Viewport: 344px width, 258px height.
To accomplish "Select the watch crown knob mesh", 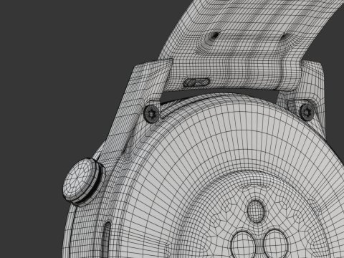I will tap(83, 182).
